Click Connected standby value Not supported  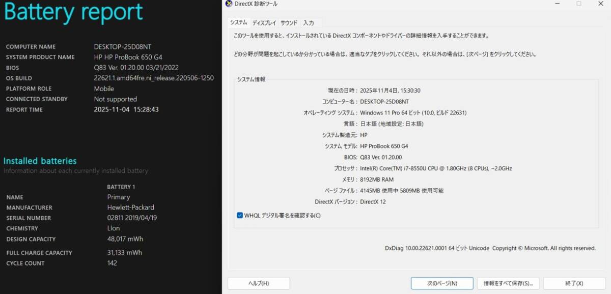pyautogui.click(x=116, y=99)
